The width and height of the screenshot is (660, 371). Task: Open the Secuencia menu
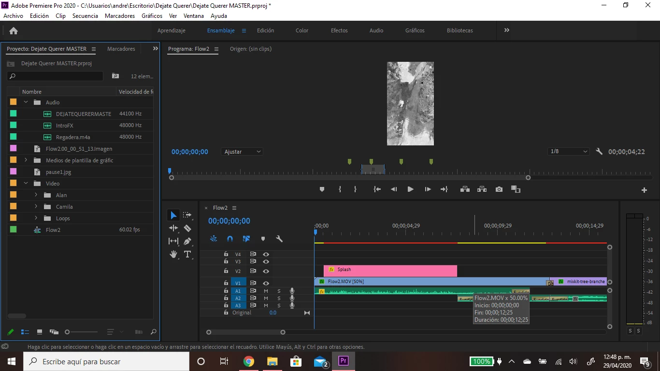pos(85,16)
